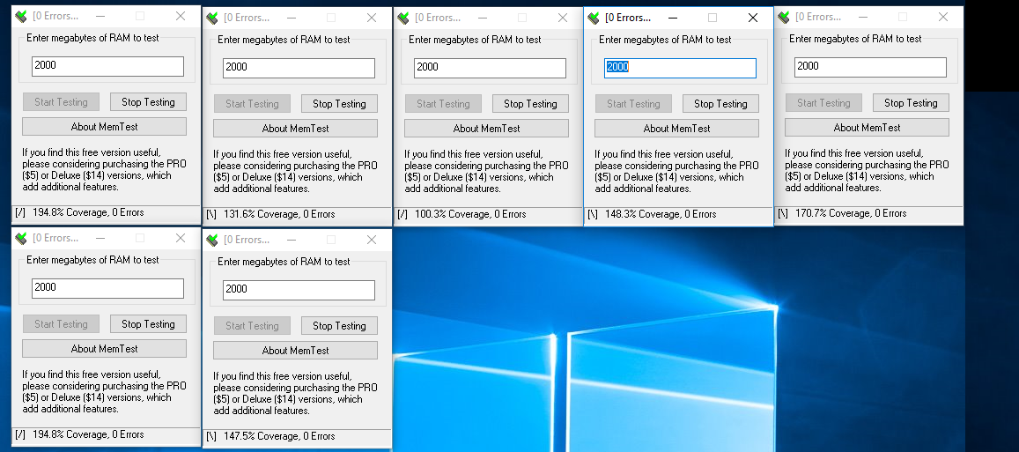Click MemTest title icon in 147.5% coverage window
This screenshot has width=1019, height=452.
tap(212, 240)
